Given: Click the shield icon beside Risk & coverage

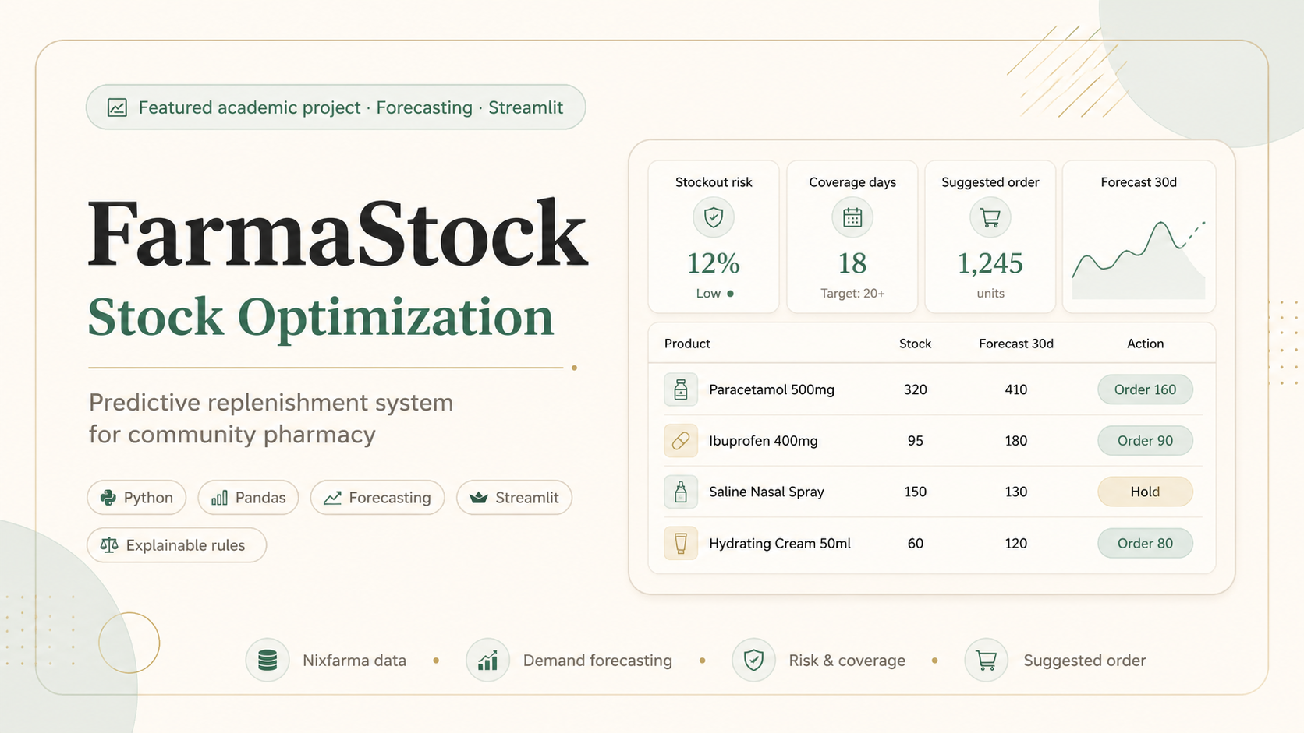Looking at the screenshot, I should click(x=753, y=661).
